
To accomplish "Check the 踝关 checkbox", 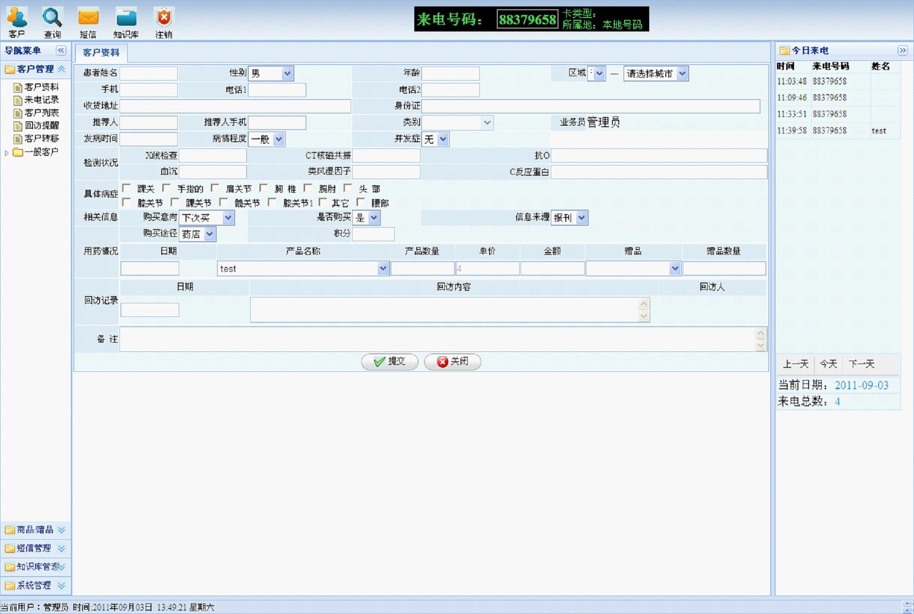I will [127, 188].
